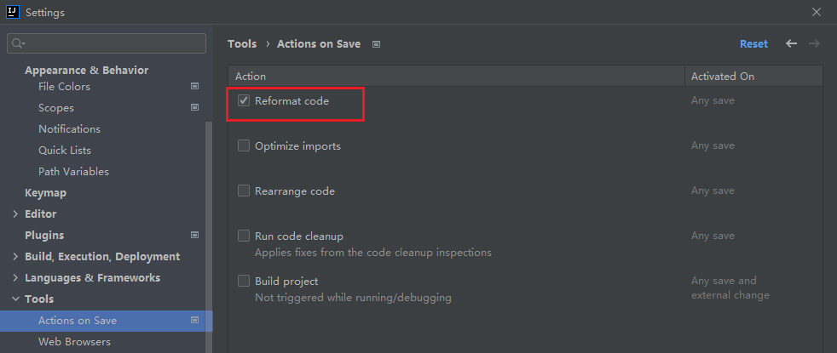
Task: Uncheck the Reformat code checkbox
Action: click(x=244, y=101)
